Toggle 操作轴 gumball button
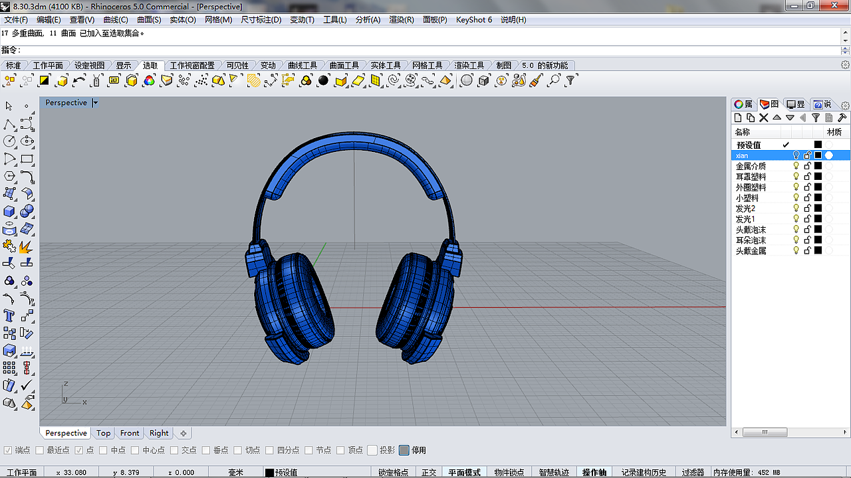This screenshot has width=851, height=478. (x=594, y=473)
